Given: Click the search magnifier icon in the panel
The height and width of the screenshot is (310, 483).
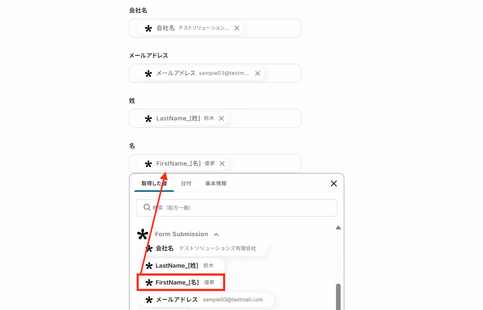Looking at the screenshot, I should (147, 207).
